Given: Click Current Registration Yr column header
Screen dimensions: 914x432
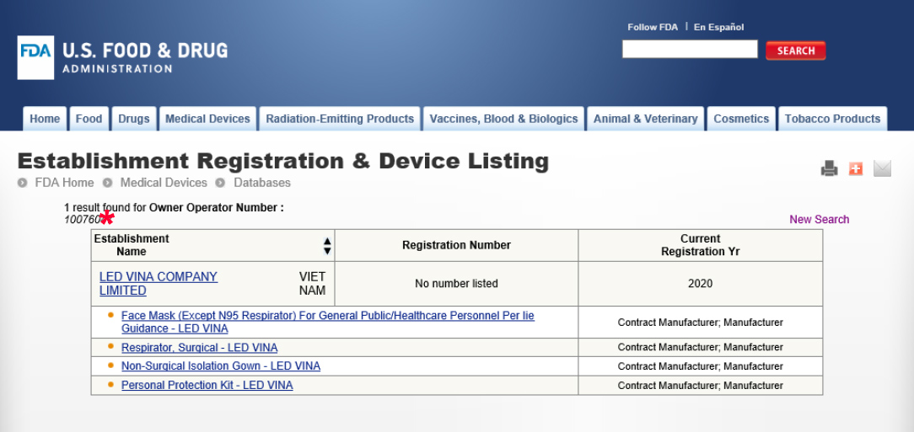Looking at the screenshot, I should 700,245.
